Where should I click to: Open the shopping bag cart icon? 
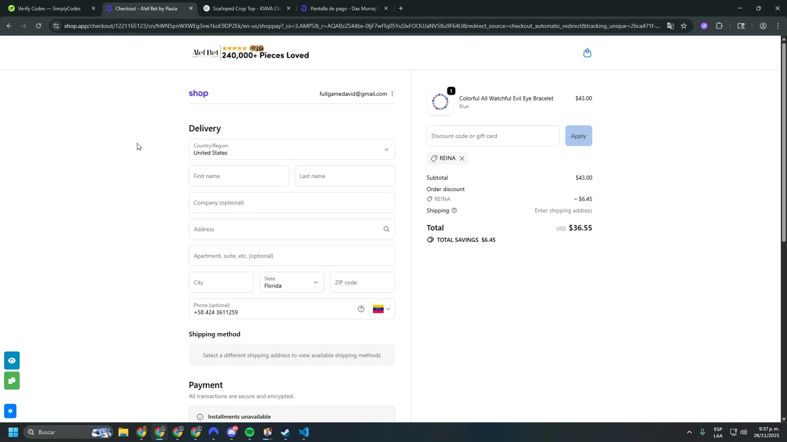[587, 53]
